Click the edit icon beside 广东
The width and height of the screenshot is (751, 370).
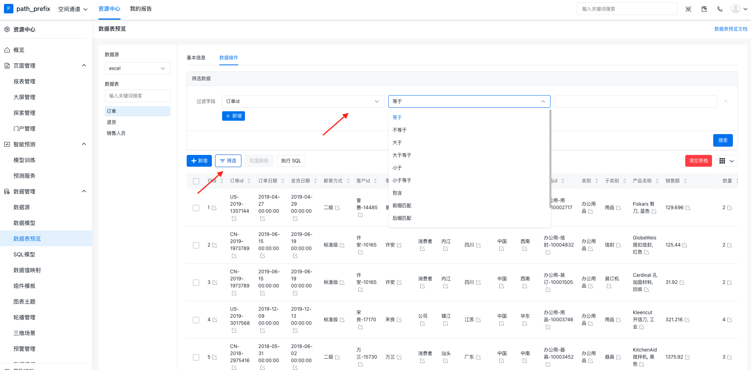(x=478, y=357)
